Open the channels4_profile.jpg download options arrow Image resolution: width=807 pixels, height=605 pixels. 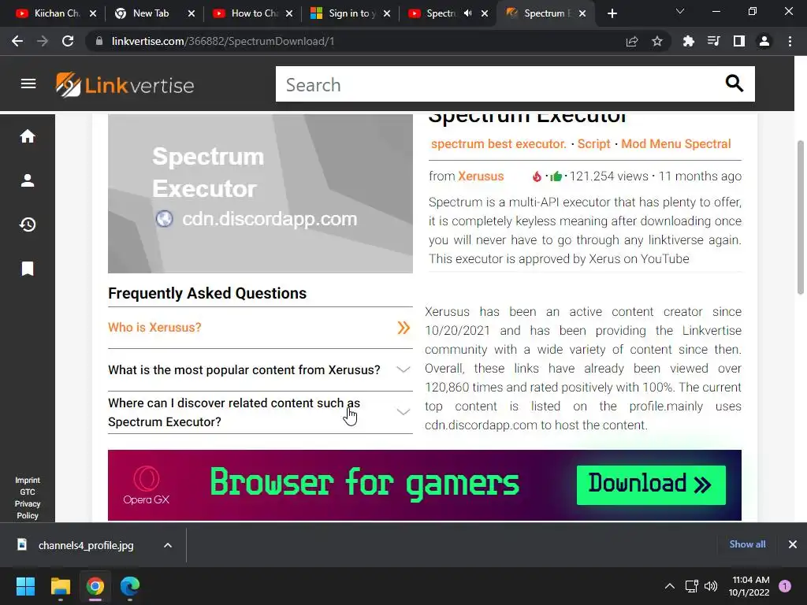pos(168,545)
